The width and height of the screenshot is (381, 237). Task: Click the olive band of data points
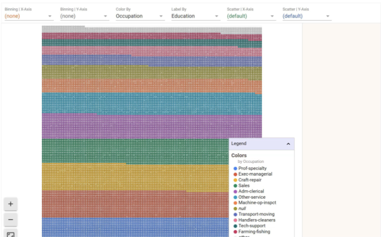pyautogui.click(x=152, y=72)
